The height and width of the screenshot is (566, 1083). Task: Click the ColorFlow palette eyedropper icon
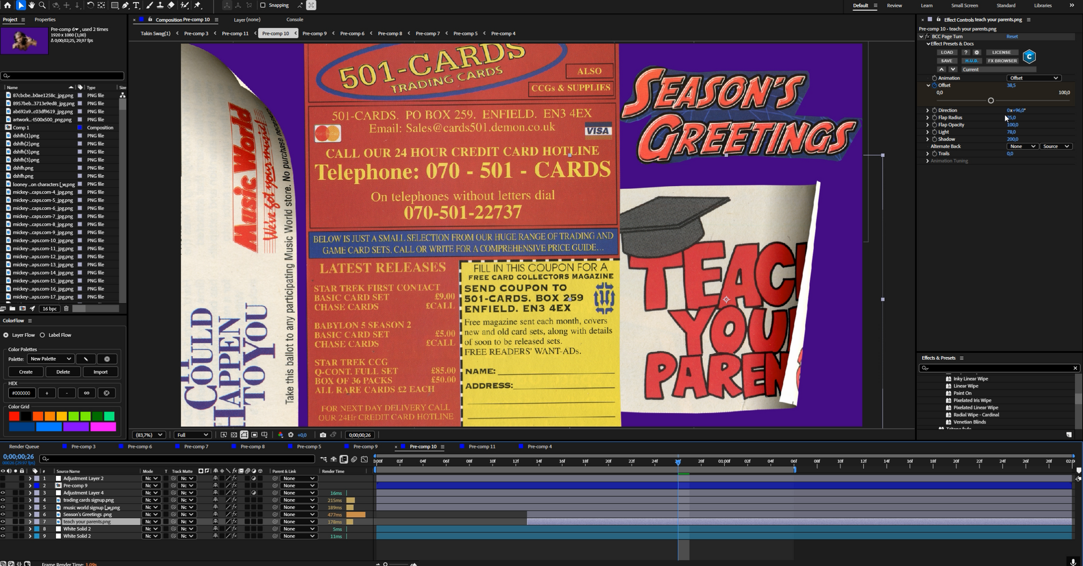pyautogui.click(x=86, y=359)
